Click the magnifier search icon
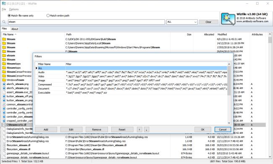Viewport: 273px width, 164px height. point(4,22)
